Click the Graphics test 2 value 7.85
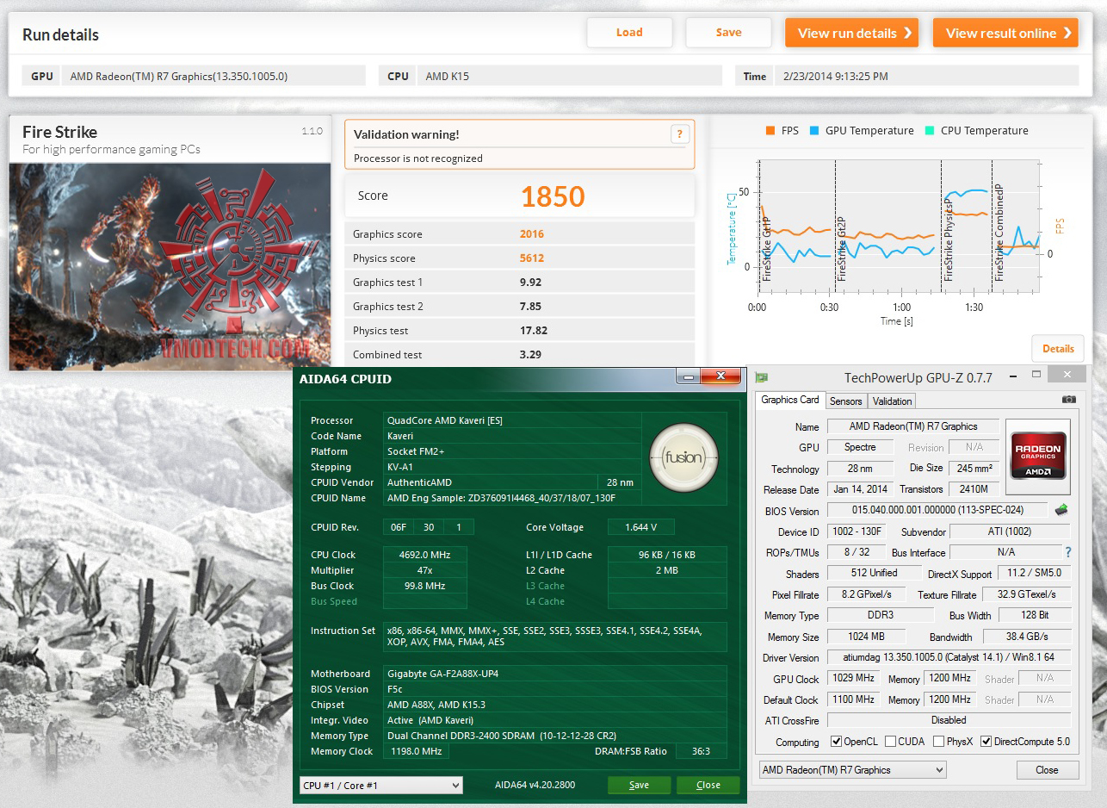Viewport: 1107px width, 808px height. tap(532, 307)
